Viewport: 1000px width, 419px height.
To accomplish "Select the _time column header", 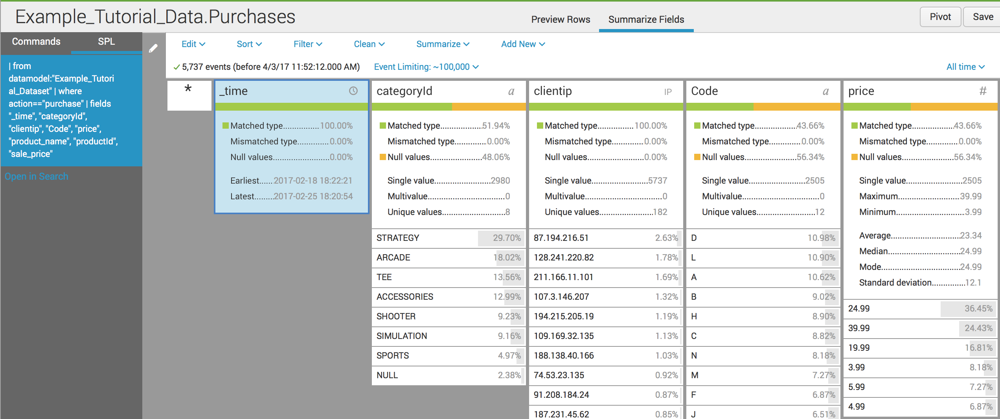I will tap(291, 91).
